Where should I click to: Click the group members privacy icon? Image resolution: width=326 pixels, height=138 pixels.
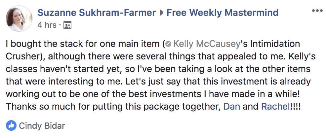[x=67, y=25]
